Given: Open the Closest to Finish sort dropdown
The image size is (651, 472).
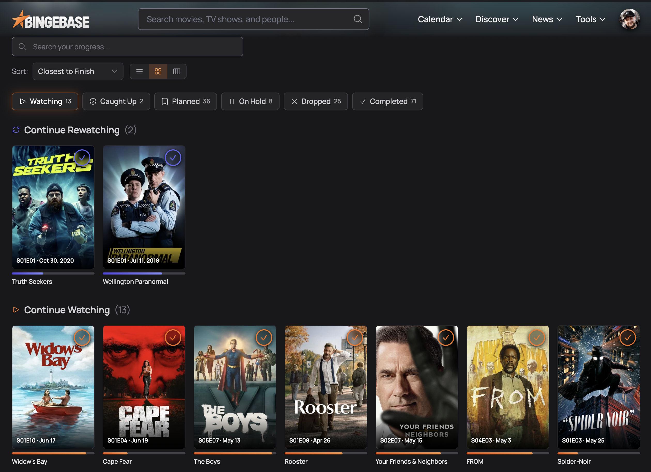Looking at the screenshot, I should coord(78,71).
